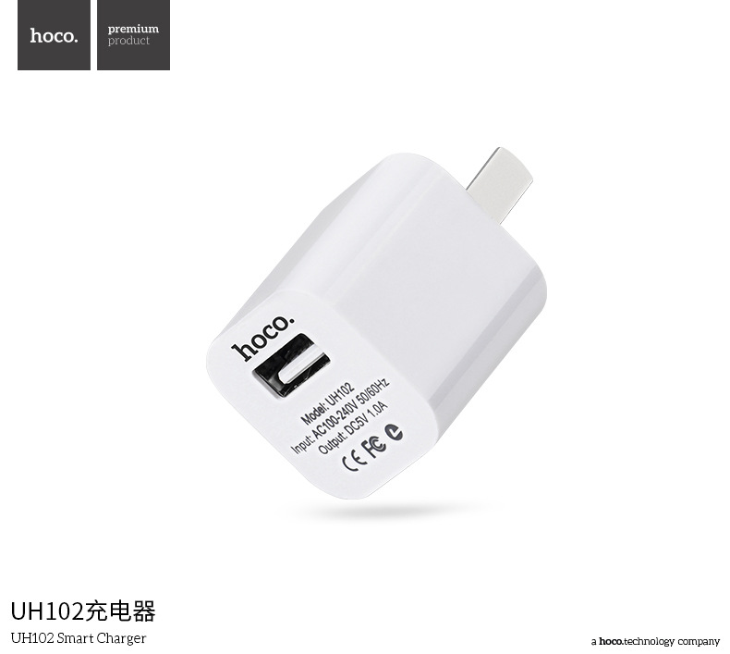Click the hoco. logo on charger face

[x=263, y=337]
